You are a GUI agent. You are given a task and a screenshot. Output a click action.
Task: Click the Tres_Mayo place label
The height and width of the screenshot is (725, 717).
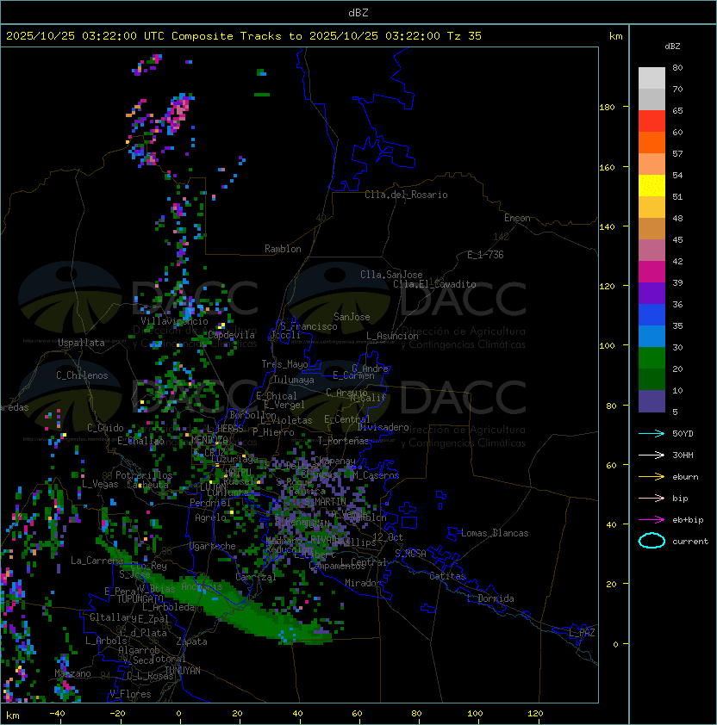click(x=284, y=364)
